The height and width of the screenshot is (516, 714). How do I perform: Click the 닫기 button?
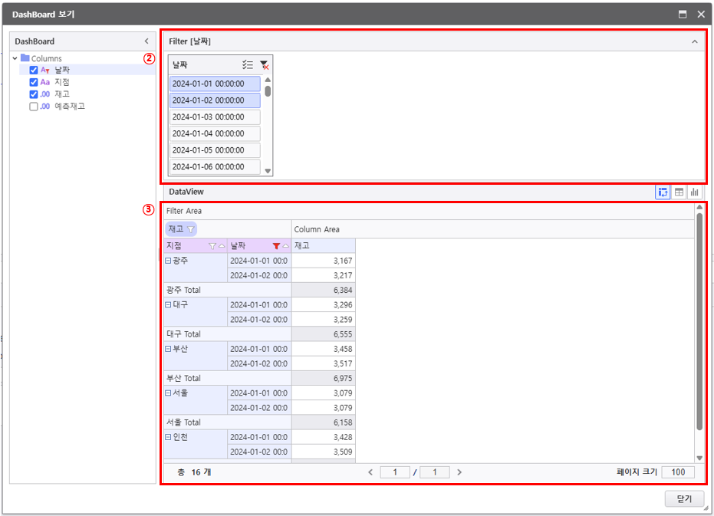pos(684,498)
